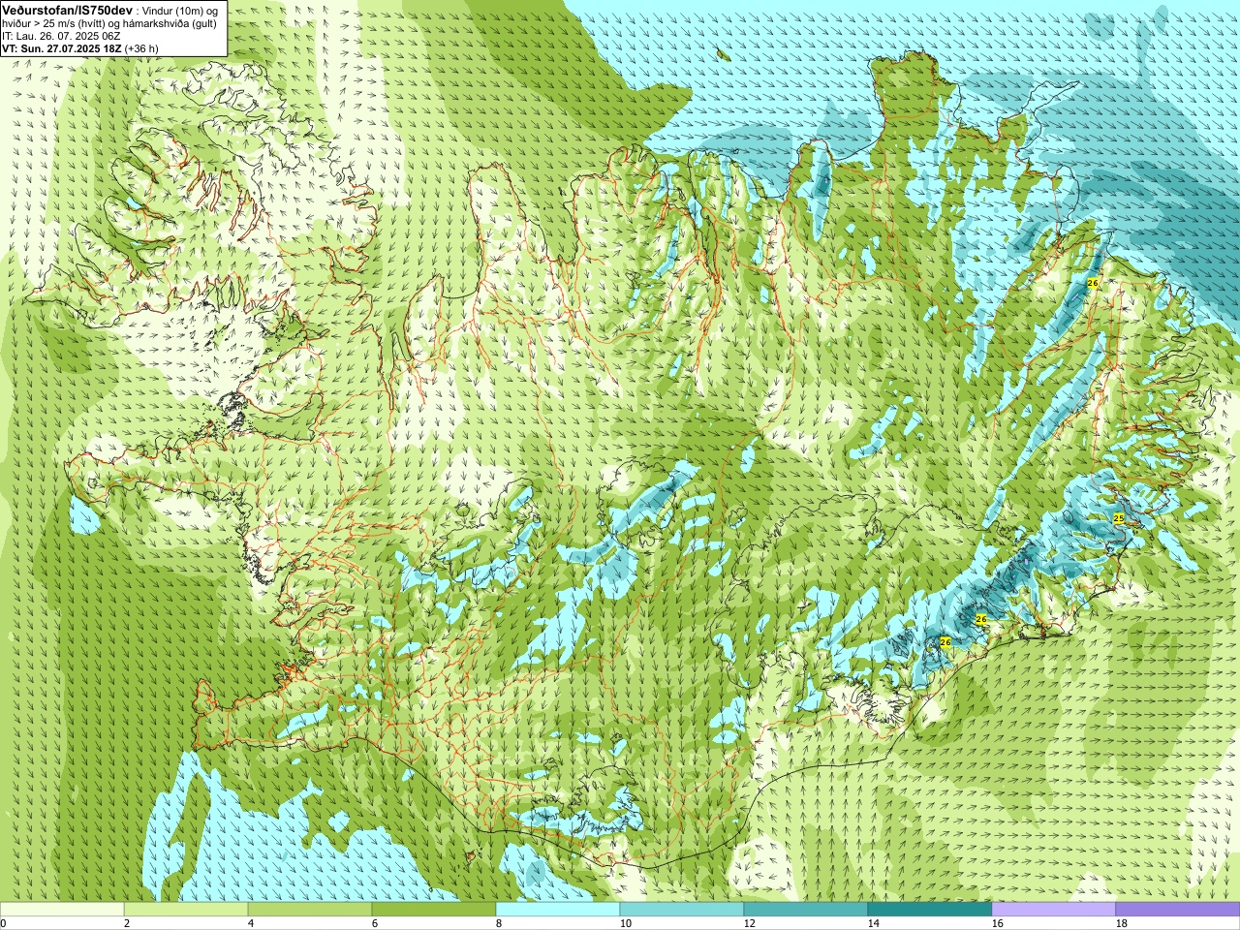Click the Veðurstofan/IS750dev title text
The width and height of the screenshot is (1240, 930).
(67, 10)
